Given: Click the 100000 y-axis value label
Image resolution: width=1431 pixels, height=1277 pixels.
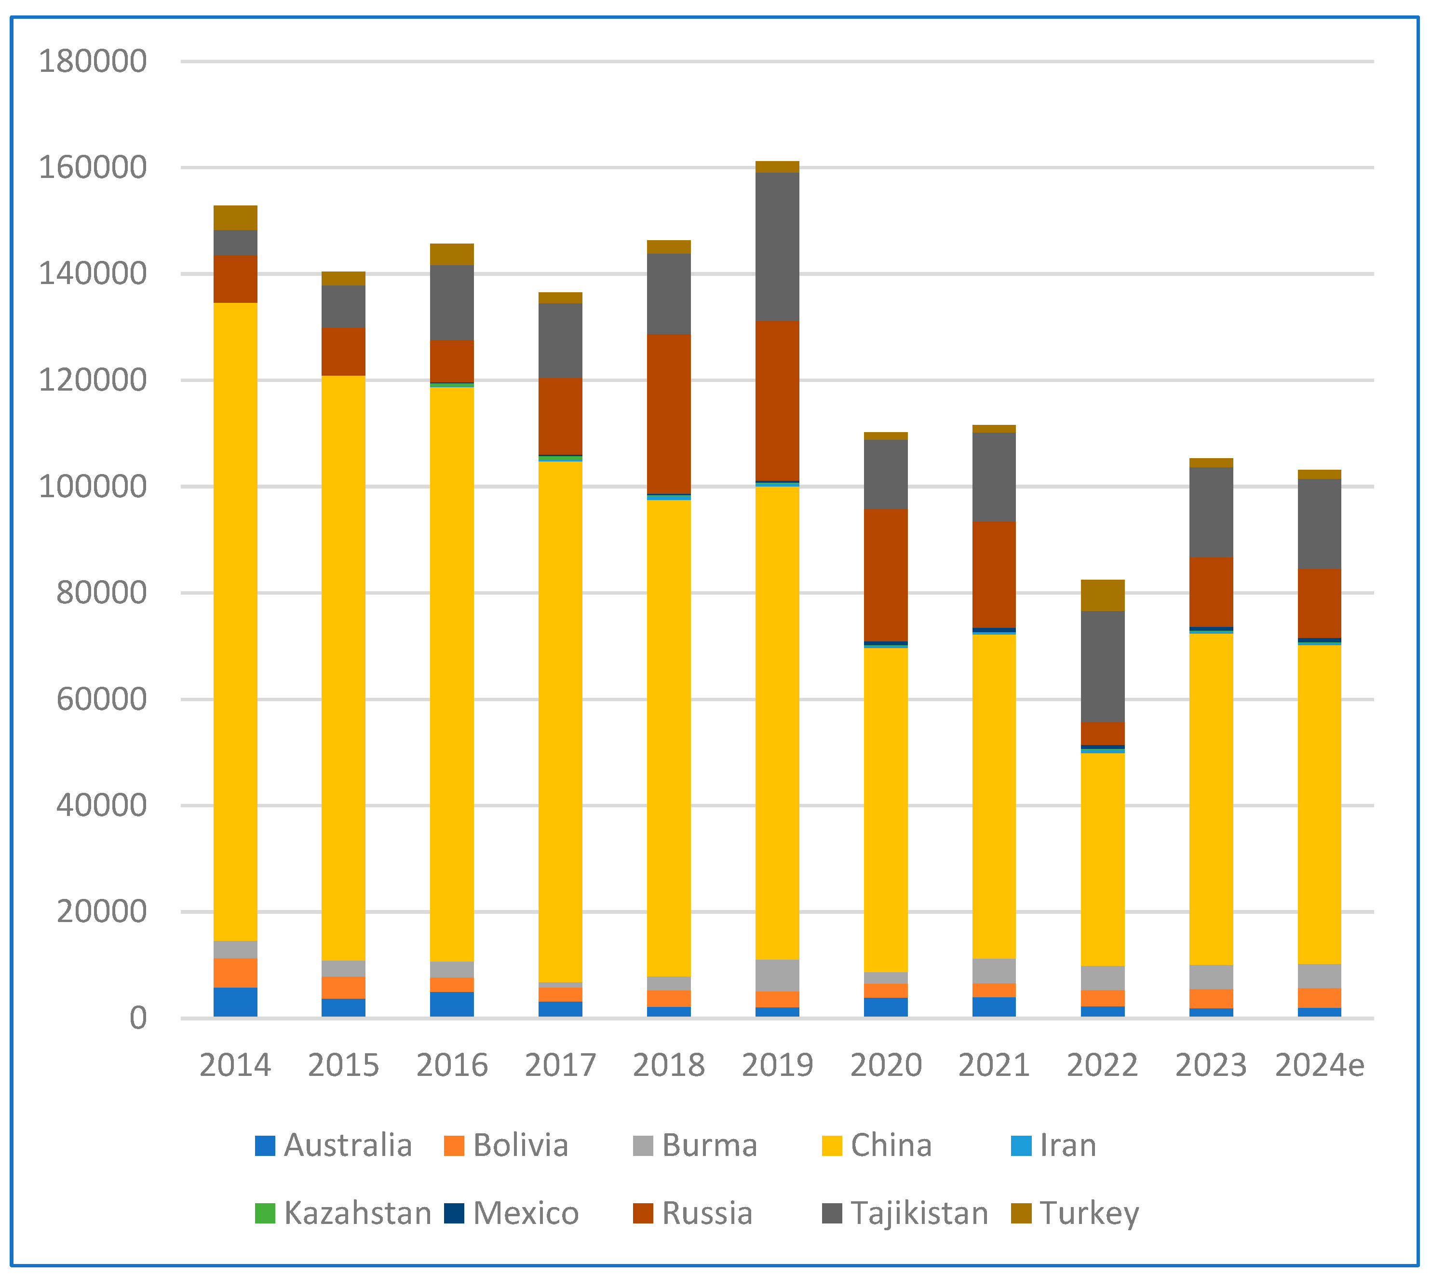Looking at the screenshot, I should click(x=93, y=486).
